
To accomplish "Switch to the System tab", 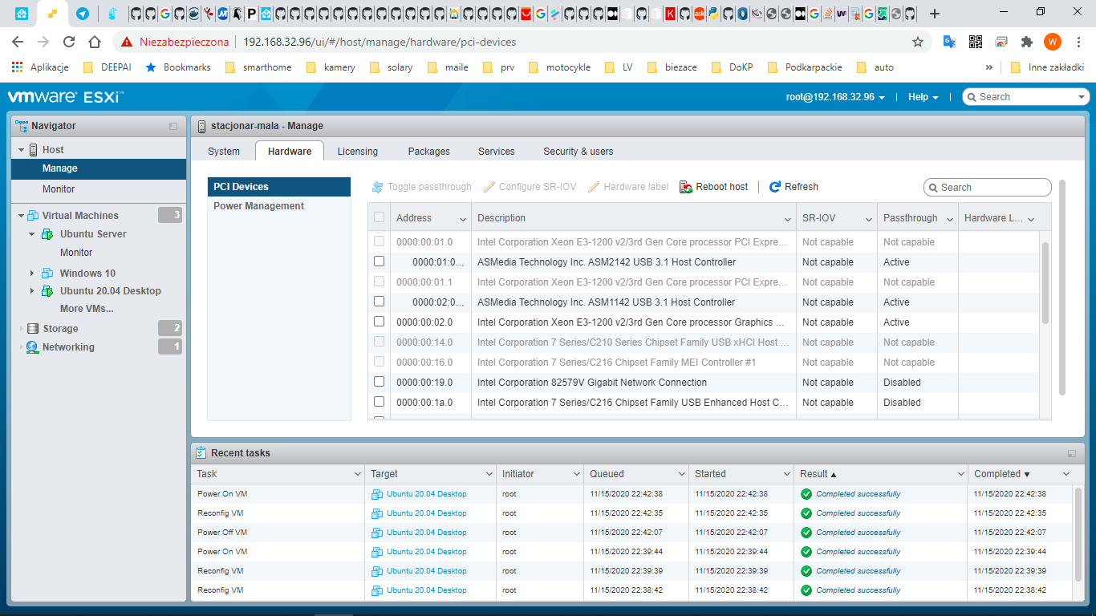I will [224, 151].
